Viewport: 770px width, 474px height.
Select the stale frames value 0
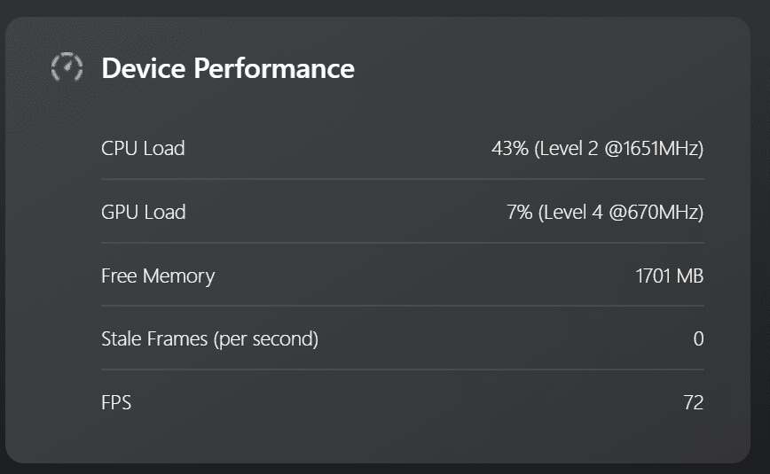pos(698,339)
